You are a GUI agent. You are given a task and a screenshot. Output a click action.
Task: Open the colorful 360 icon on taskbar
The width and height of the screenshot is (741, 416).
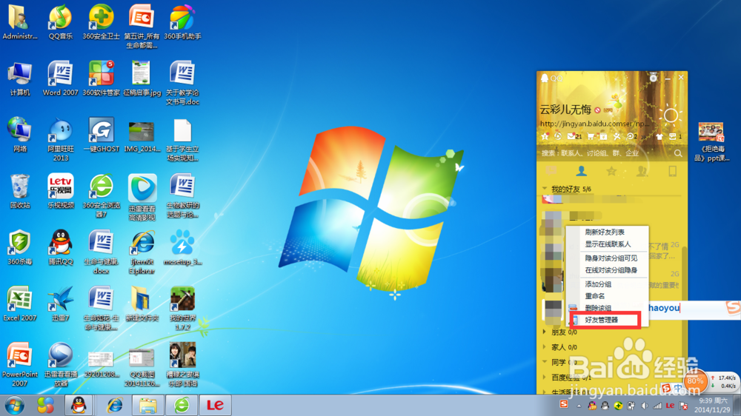[x=45, y=405]
